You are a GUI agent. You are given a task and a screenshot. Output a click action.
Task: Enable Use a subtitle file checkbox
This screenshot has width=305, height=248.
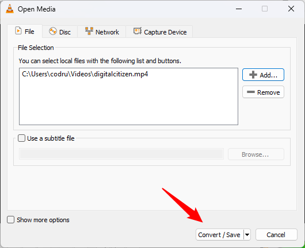coord(22,138)
